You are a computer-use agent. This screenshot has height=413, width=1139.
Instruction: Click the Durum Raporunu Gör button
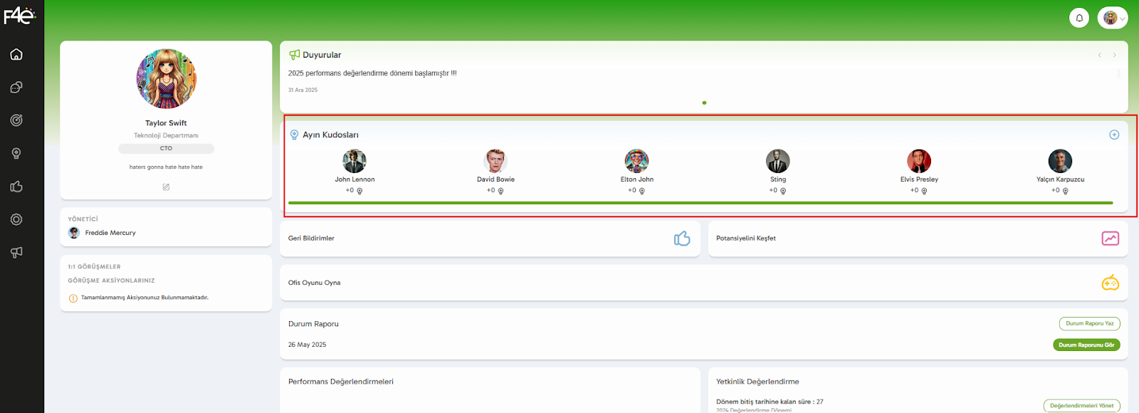(1086, 345)
